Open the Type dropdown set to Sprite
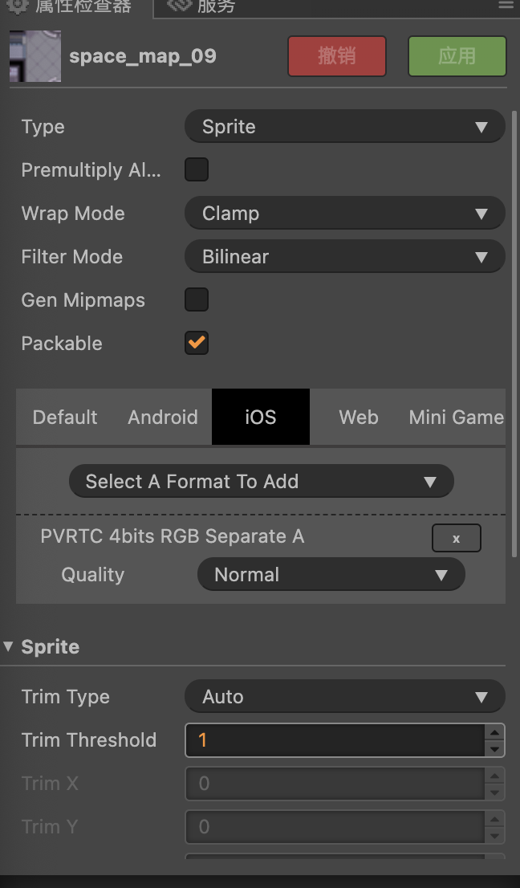 [344, 127]
